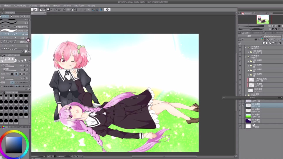Click the open file folder icon

(44, 10)
